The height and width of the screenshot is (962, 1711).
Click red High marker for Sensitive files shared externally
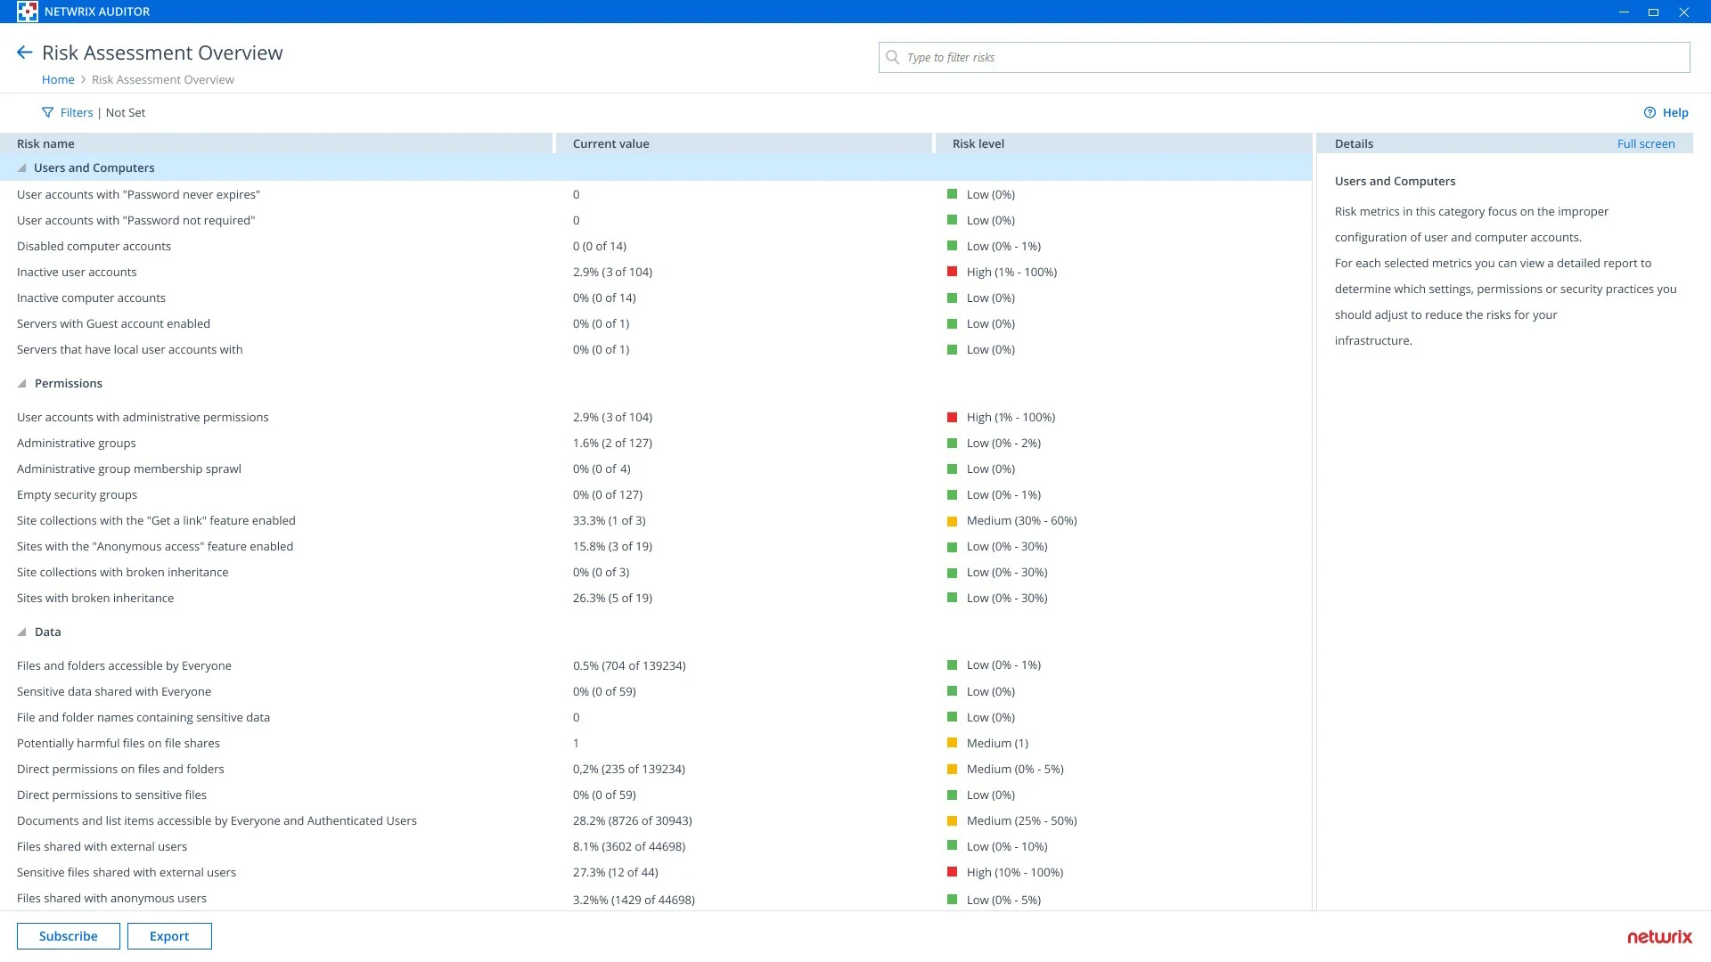(x=952, y=872)
